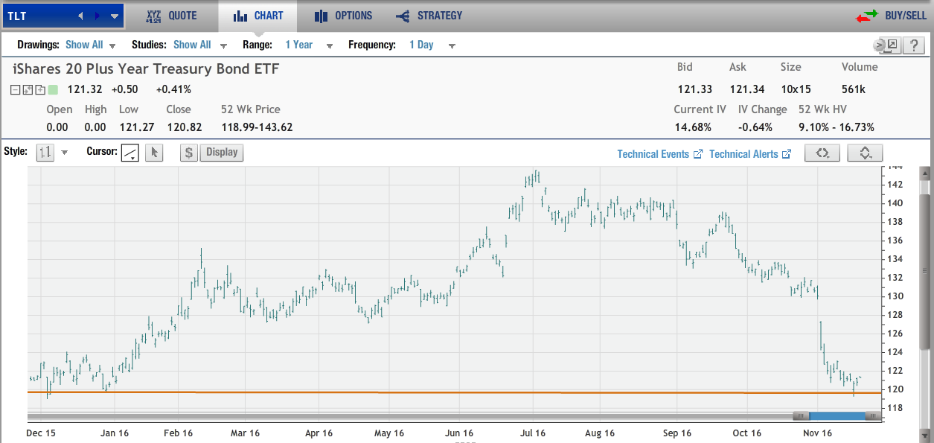Click the Current IV value 14.68%
This screenshot has height=443, width=934.
693,127
